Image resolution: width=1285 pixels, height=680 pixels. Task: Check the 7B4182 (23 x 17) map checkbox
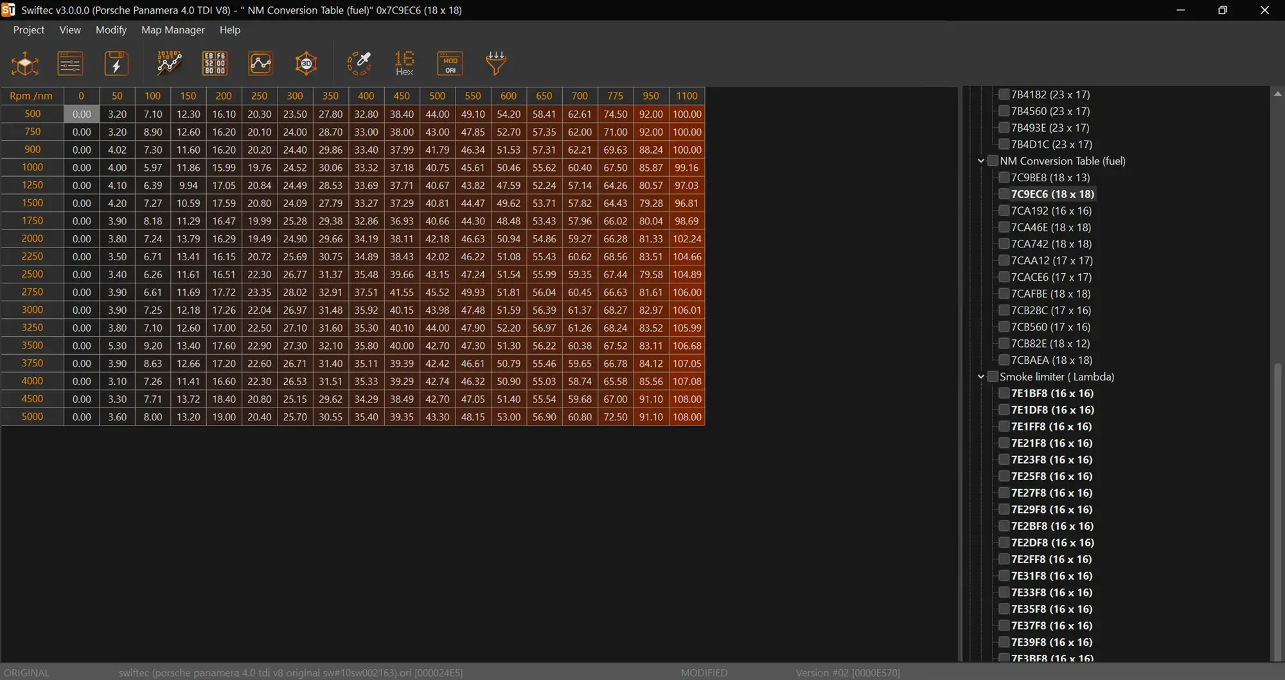(x=1004, y=94)
